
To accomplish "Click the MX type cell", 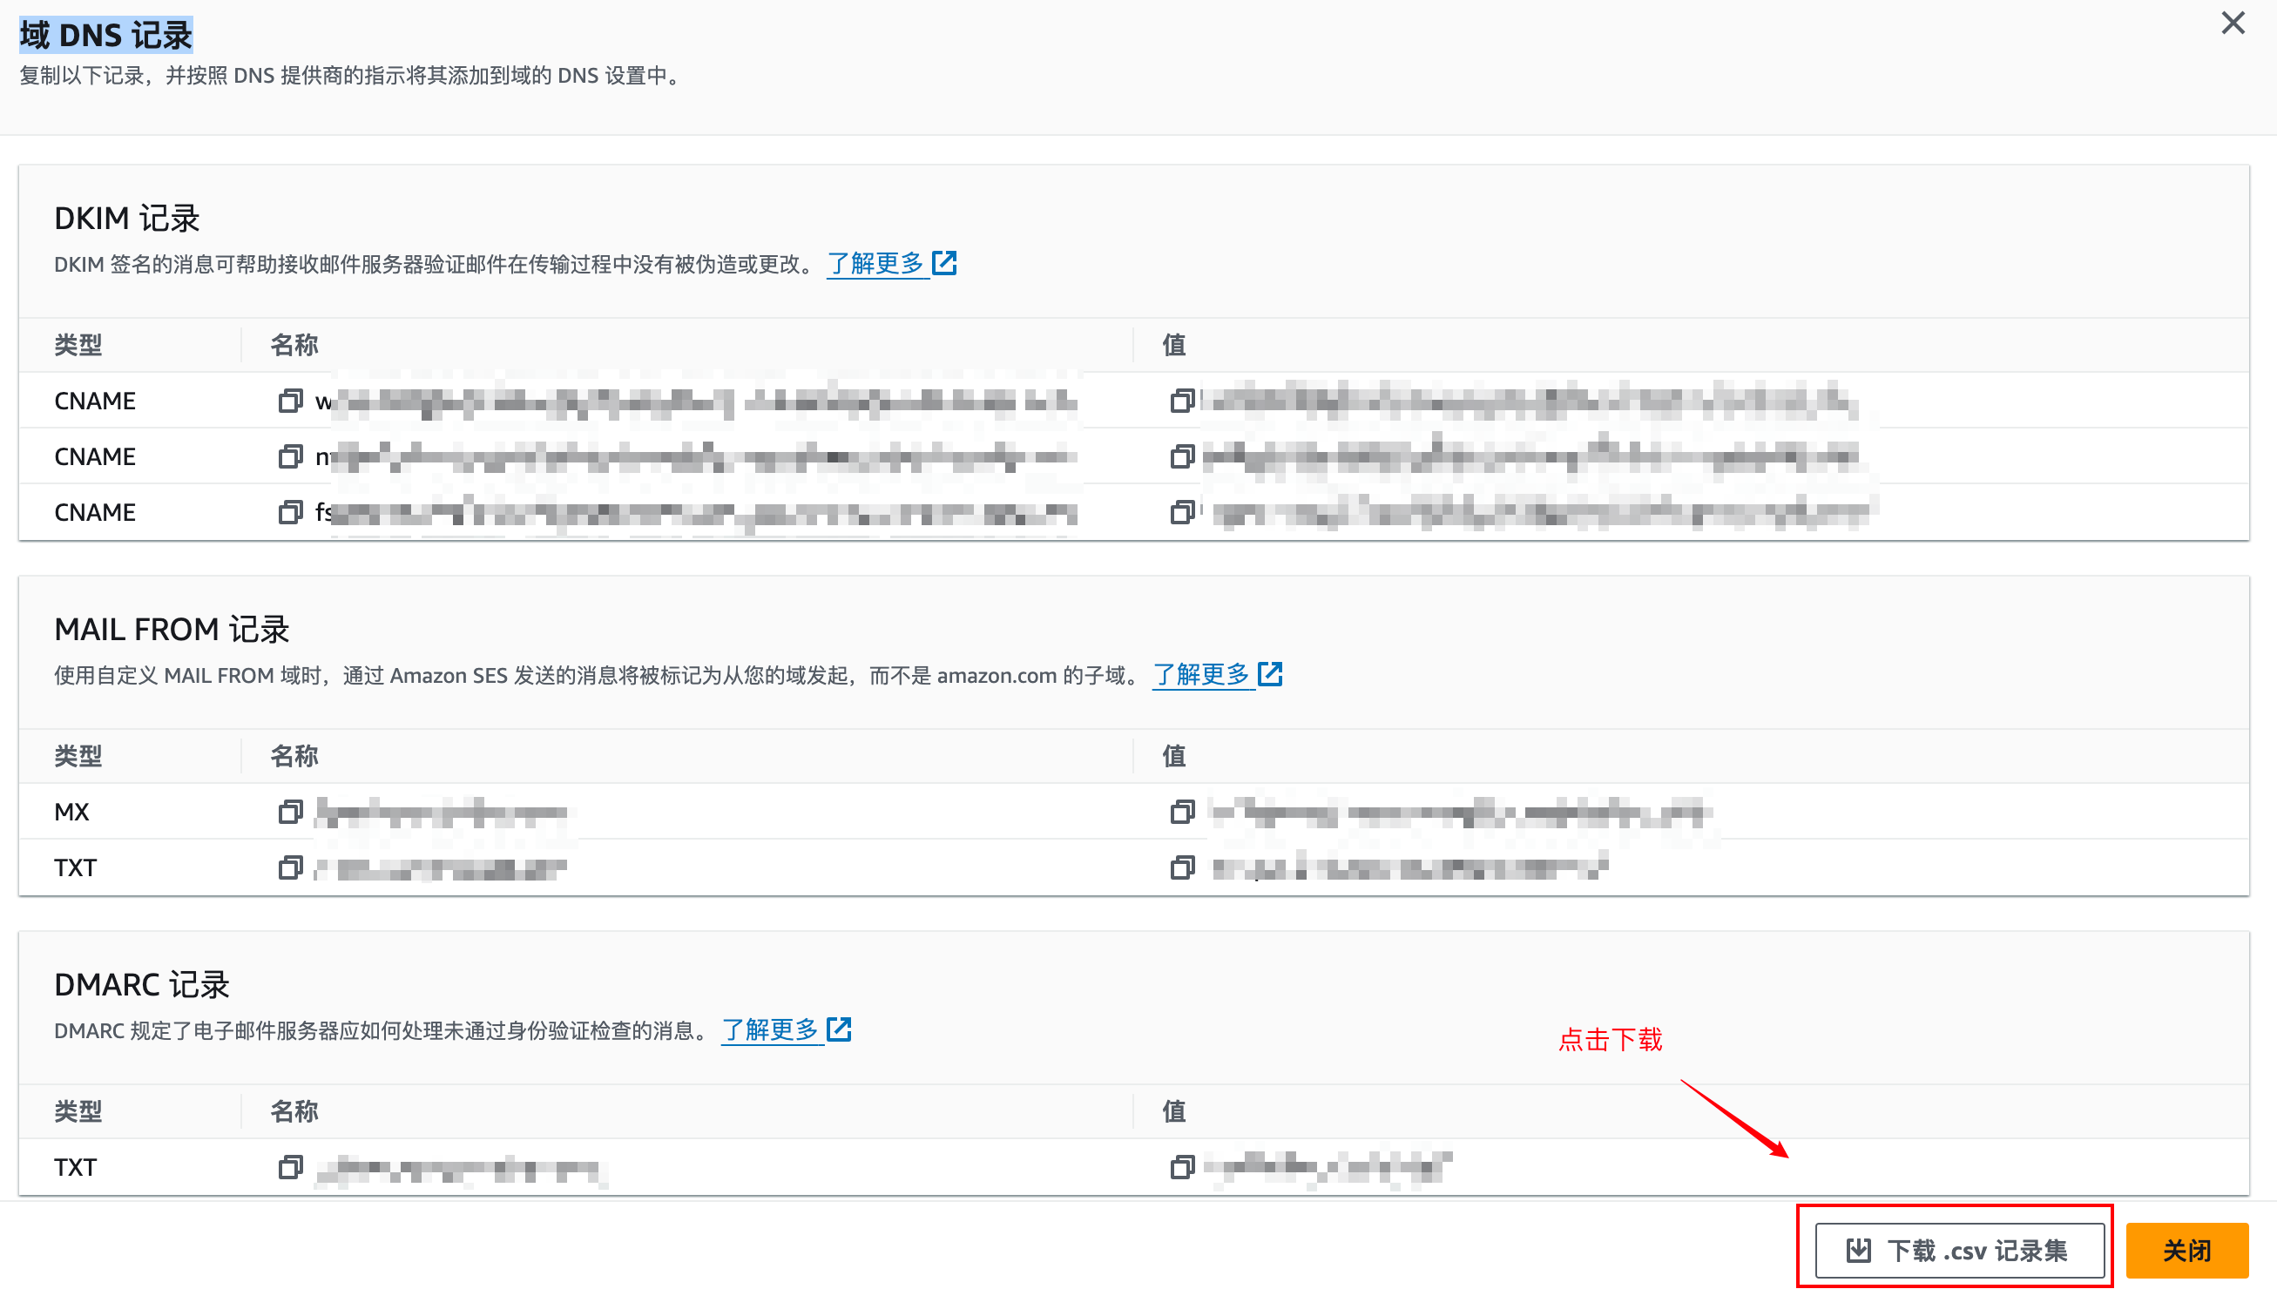I will [x=71, y=812].
